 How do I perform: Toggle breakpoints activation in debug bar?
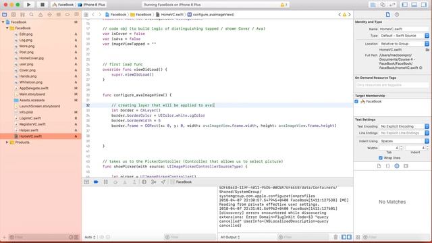tap(96, 182)
